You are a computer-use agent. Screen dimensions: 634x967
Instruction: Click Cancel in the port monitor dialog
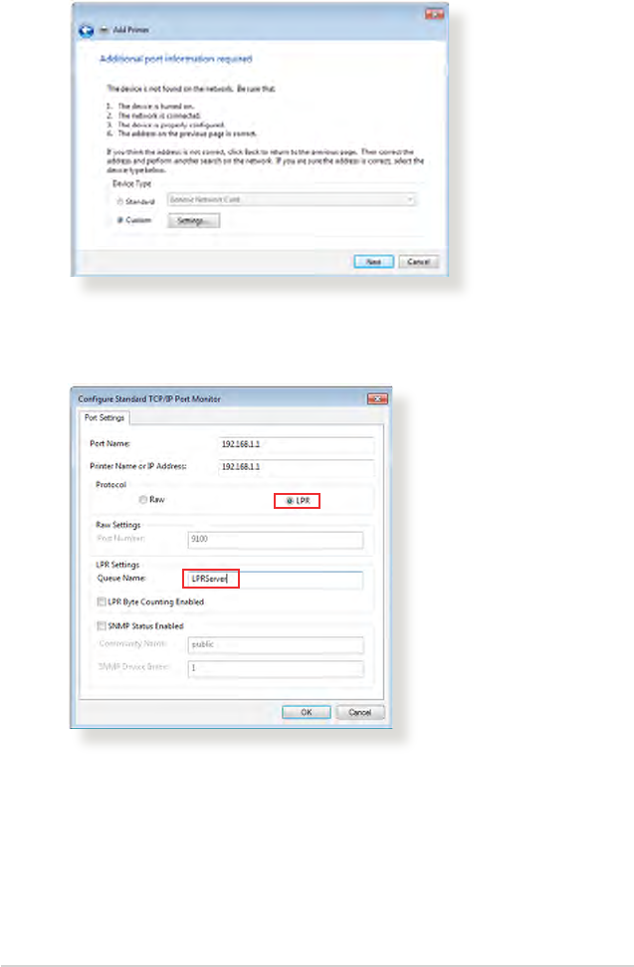coord(360,712)
